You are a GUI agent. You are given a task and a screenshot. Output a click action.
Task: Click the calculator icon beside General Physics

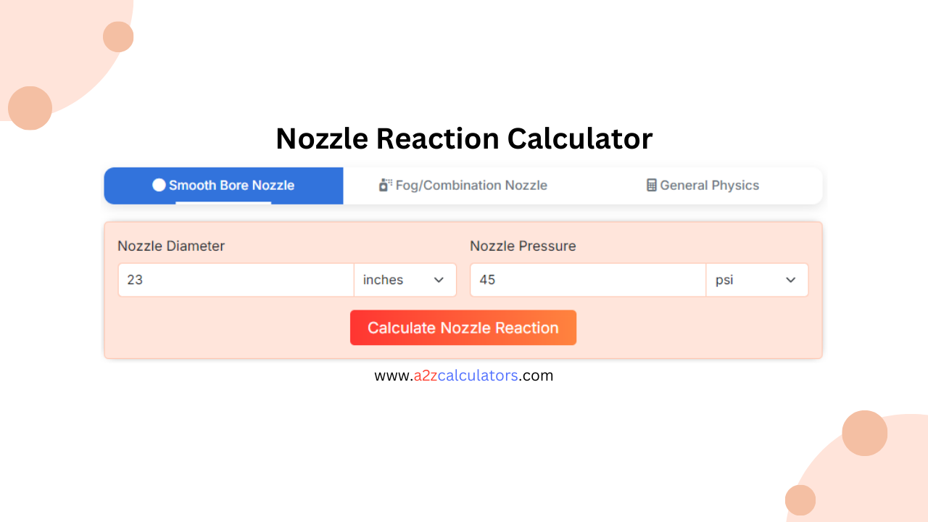coord(650,185)
